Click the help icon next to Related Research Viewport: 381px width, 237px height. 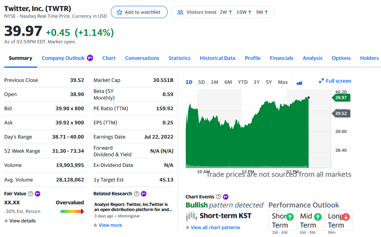click(136, 194)
